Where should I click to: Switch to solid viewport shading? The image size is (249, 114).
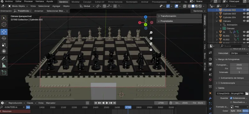click(x=193, y=6)
